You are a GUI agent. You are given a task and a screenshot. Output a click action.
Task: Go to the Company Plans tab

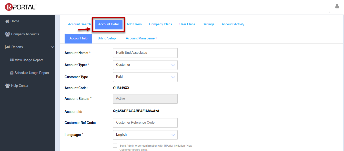click(160, 24)
